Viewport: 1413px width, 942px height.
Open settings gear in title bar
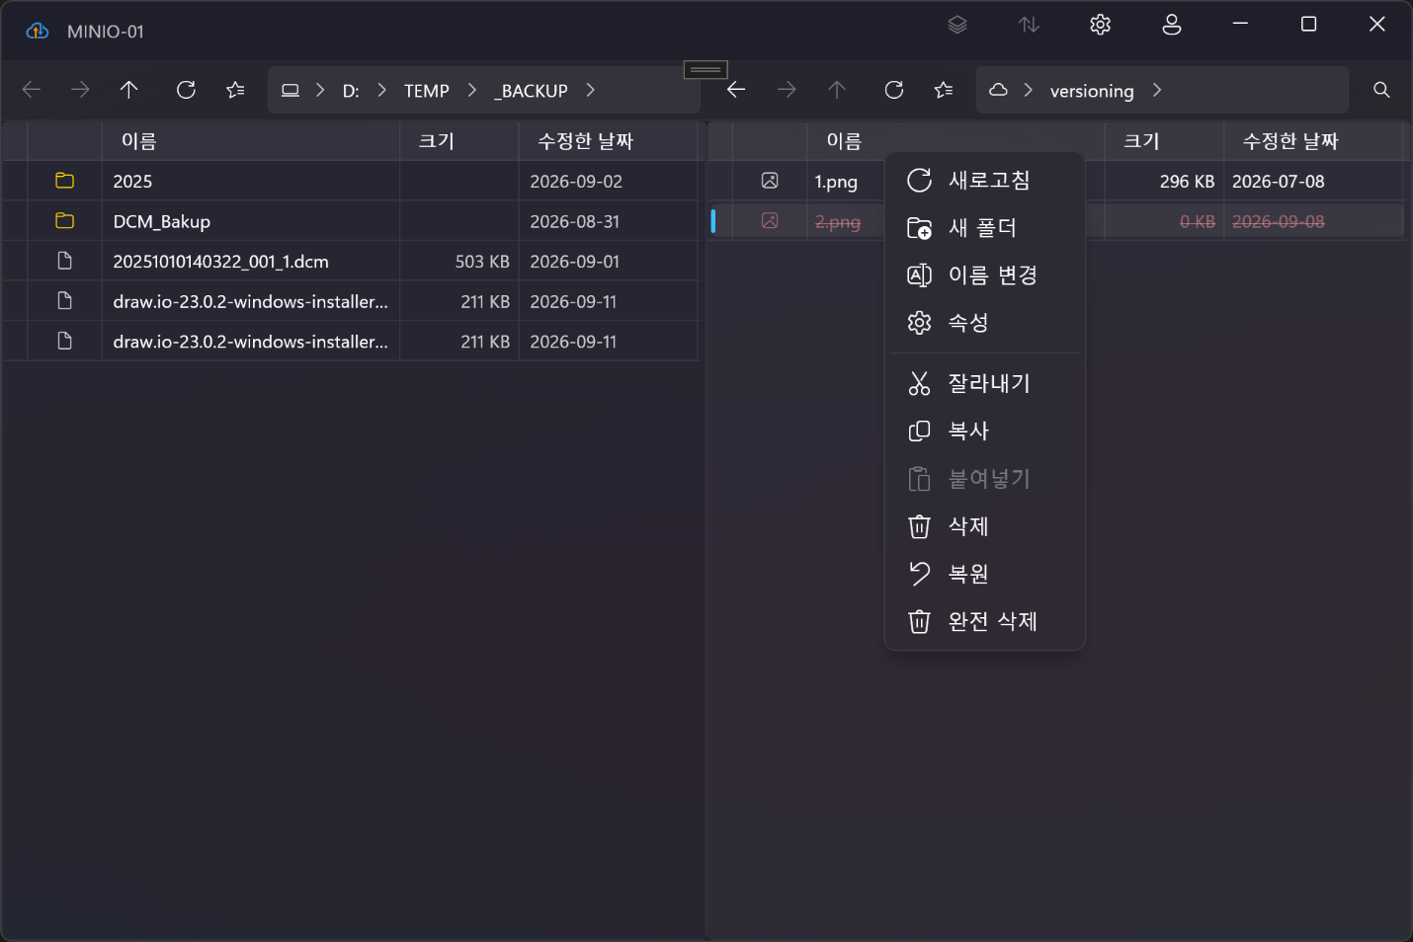click(1100, 25)
